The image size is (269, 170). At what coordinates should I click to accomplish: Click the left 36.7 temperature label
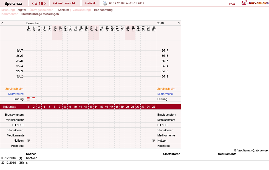pos(19,50)
